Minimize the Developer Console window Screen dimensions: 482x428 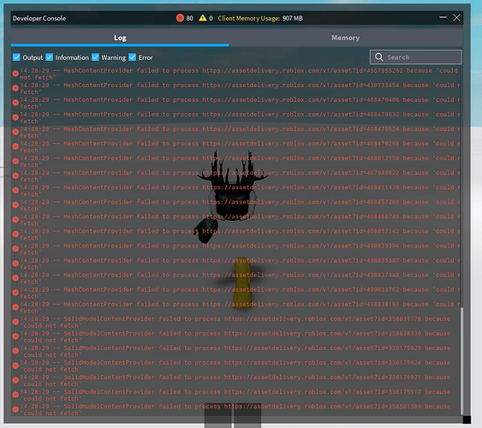pos(443,17)
